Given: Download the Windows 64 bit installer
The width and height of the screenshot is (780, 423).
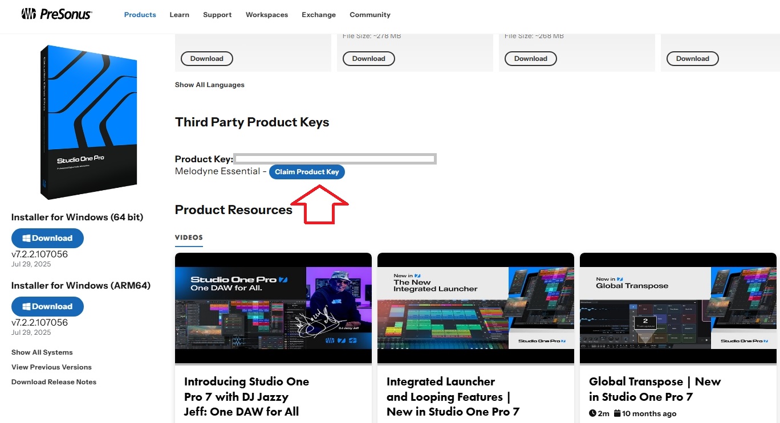Looking at the screenshot, I should point(47,238).
